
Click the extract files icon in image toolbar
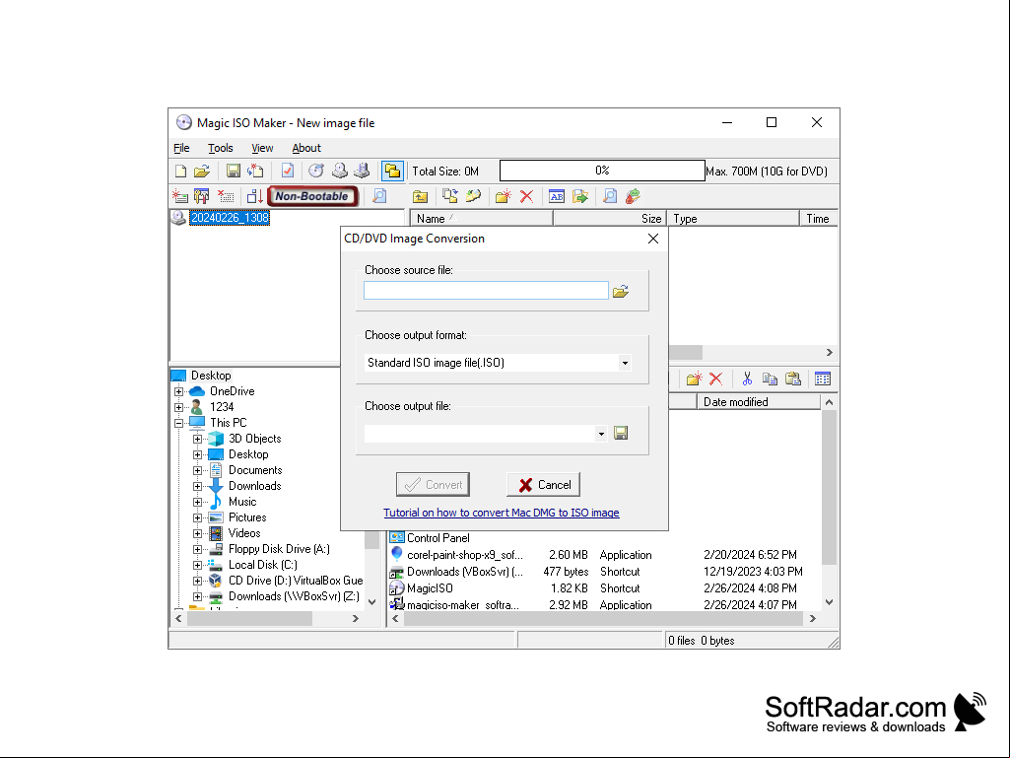(x=450, y=196)
